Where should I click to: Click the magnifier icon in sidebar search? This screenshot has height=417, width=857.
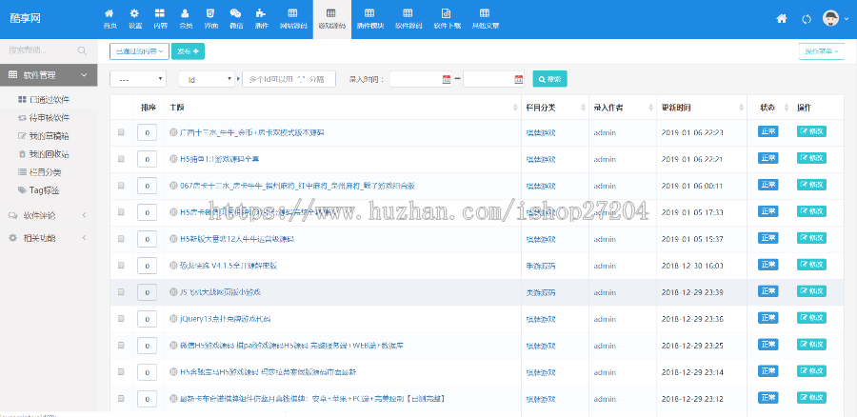coord(82,50)
